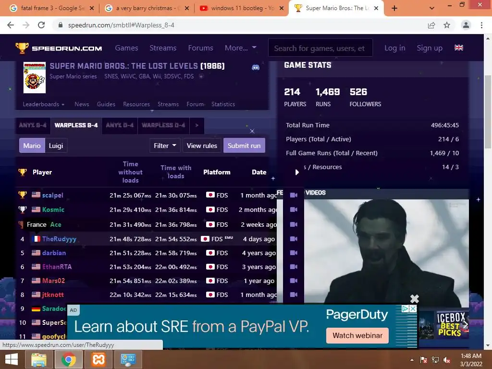Expand the Guides / Resources stats row arrow
Image resolution: width=492 pixels, height=369 pixels.
[297, 172]
